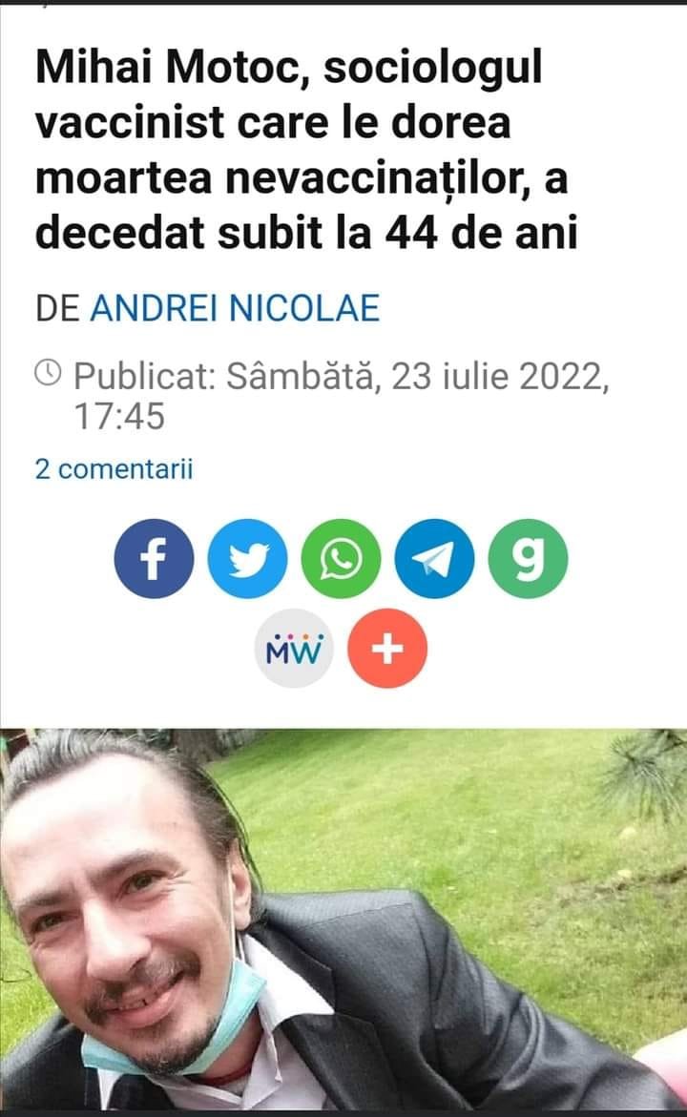Image resolution: width=687 pixels, height=1117 pixels.
Task: Open the 2 comentarii link
Action: click(114, 469)
